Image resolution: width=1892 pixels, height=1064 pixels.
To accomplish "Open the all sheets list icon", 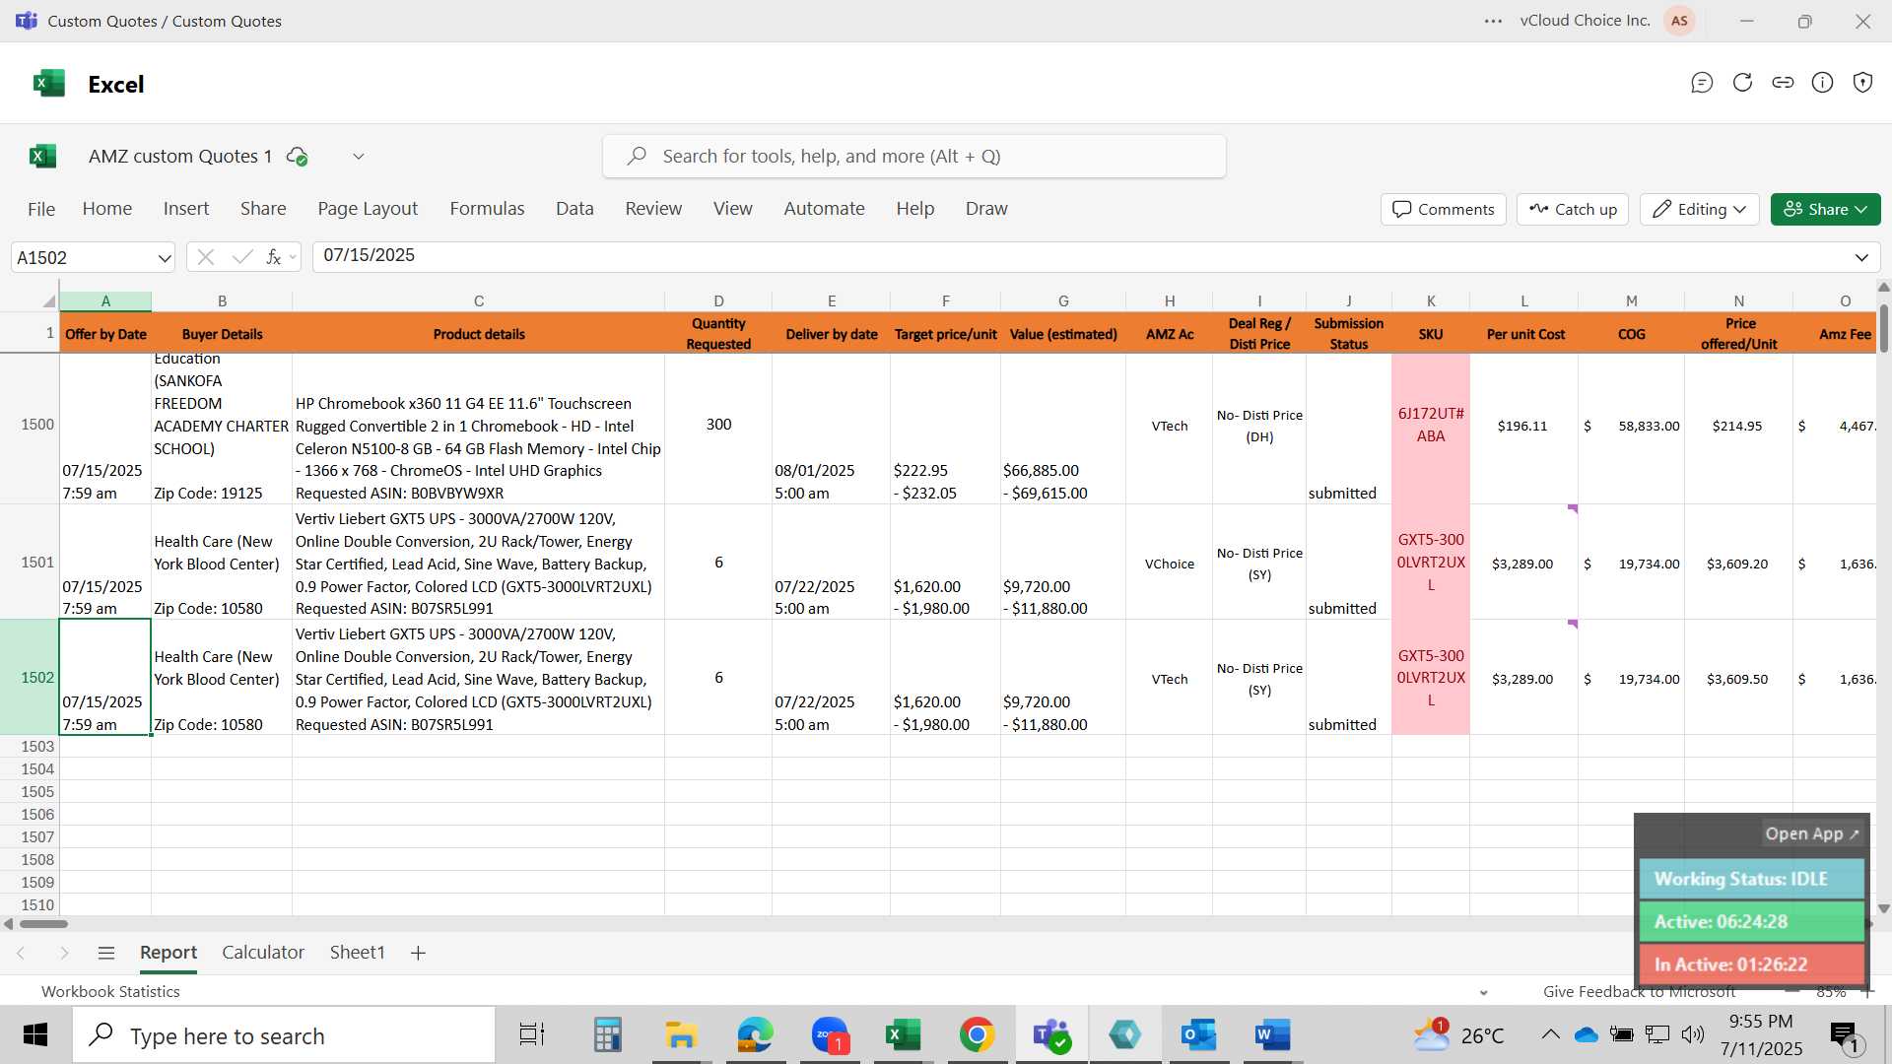I will 106,953.
